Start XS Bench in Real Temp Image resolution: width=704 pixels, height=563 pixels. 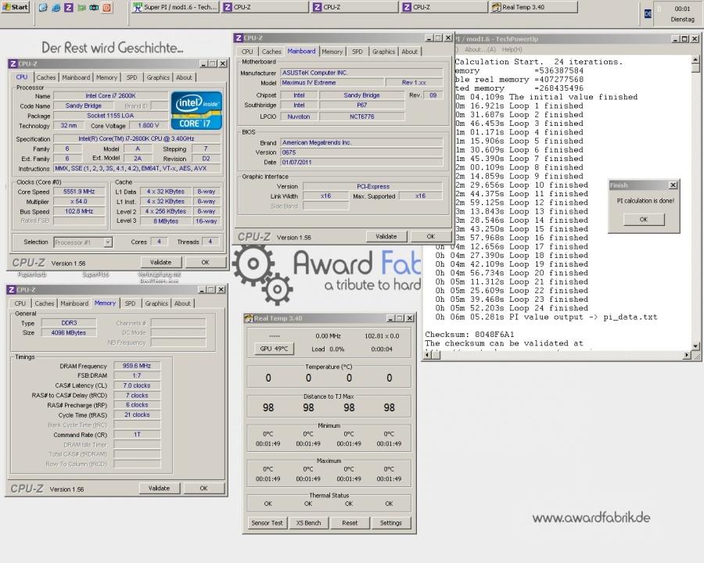click(308, 523)
